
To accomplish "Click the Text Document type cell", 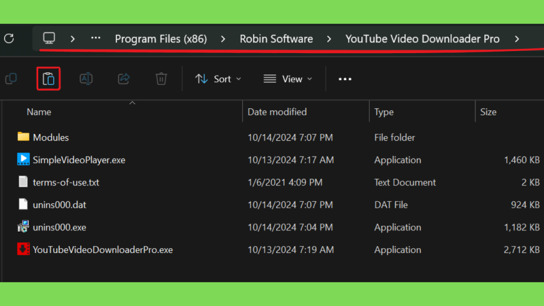I will click(405, 183).
